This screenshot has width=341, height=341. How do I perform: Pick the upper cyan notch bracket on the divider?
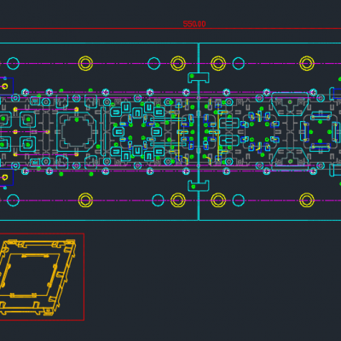(x=199, y=78)
